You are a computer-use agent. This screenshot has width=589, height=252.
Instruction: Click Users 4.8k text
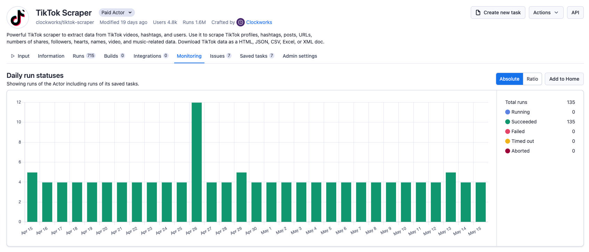[165, 22]
